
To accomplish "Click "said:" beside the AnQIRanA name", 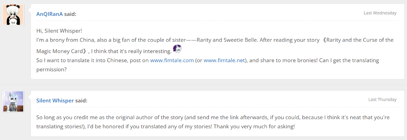I will [70, 14].
